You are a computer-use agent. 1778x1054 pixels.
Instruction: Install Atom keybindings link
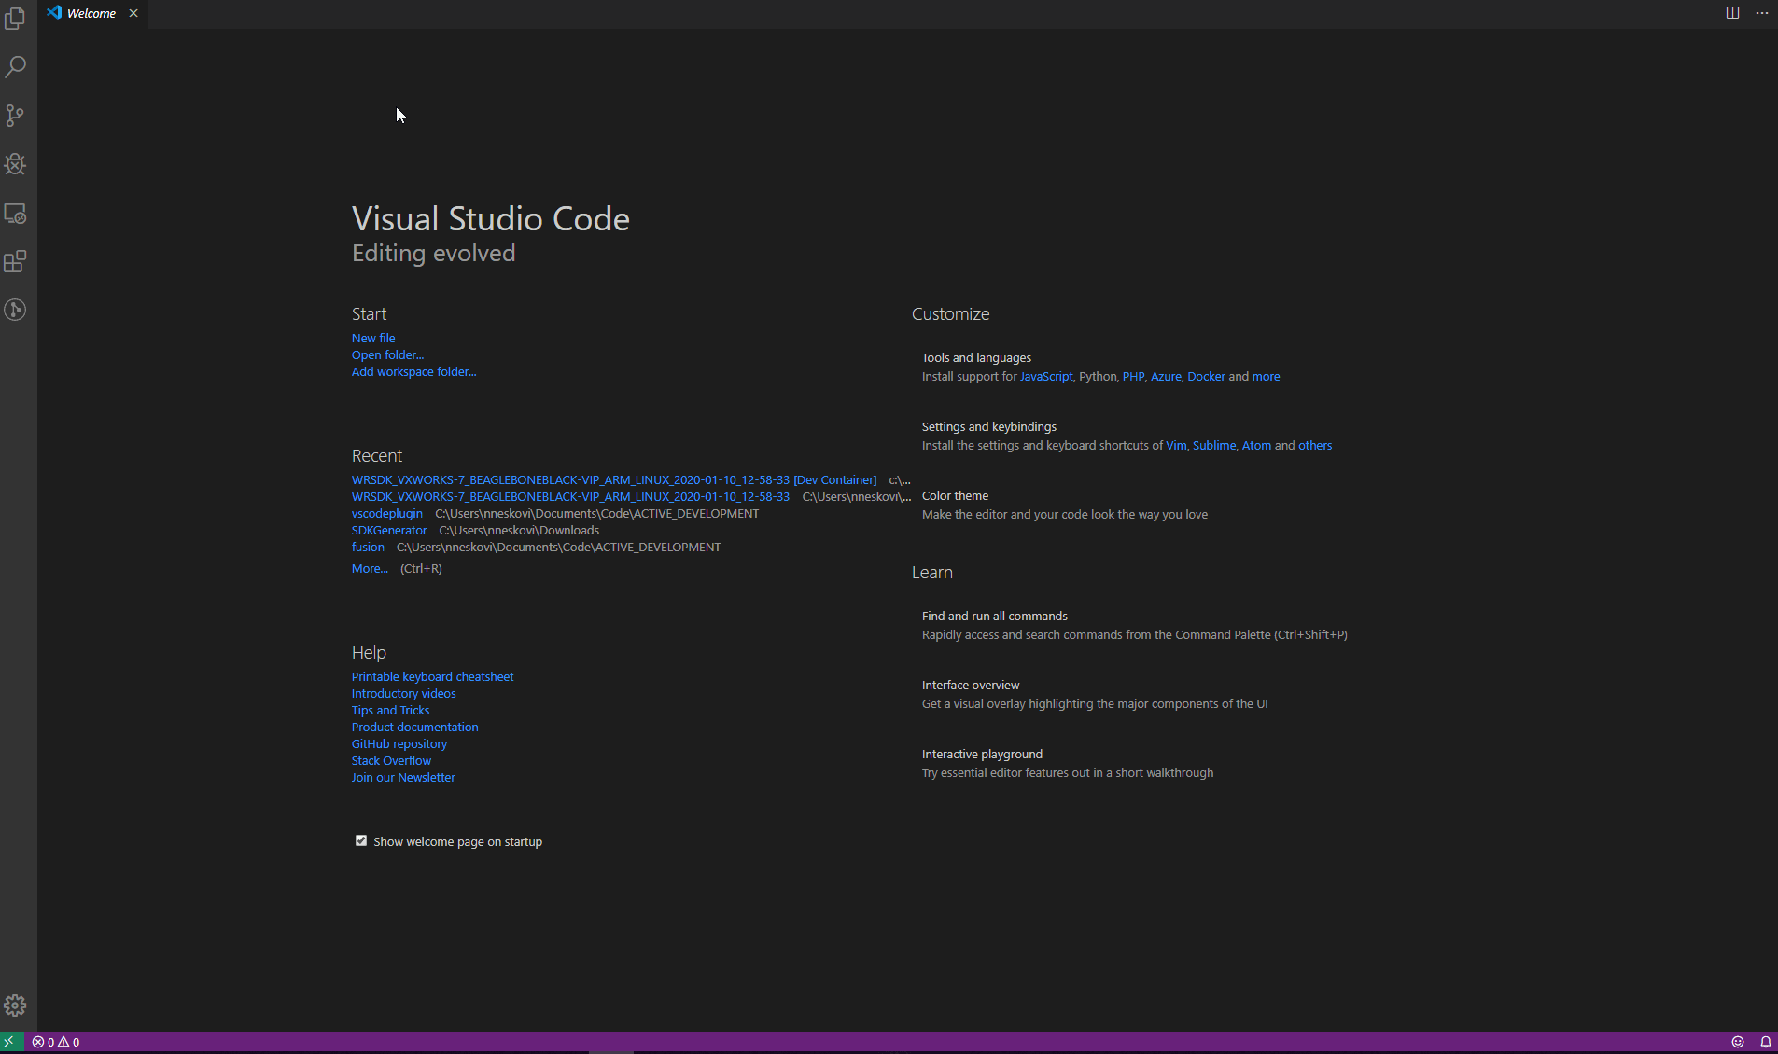[x=1256, y=445]
